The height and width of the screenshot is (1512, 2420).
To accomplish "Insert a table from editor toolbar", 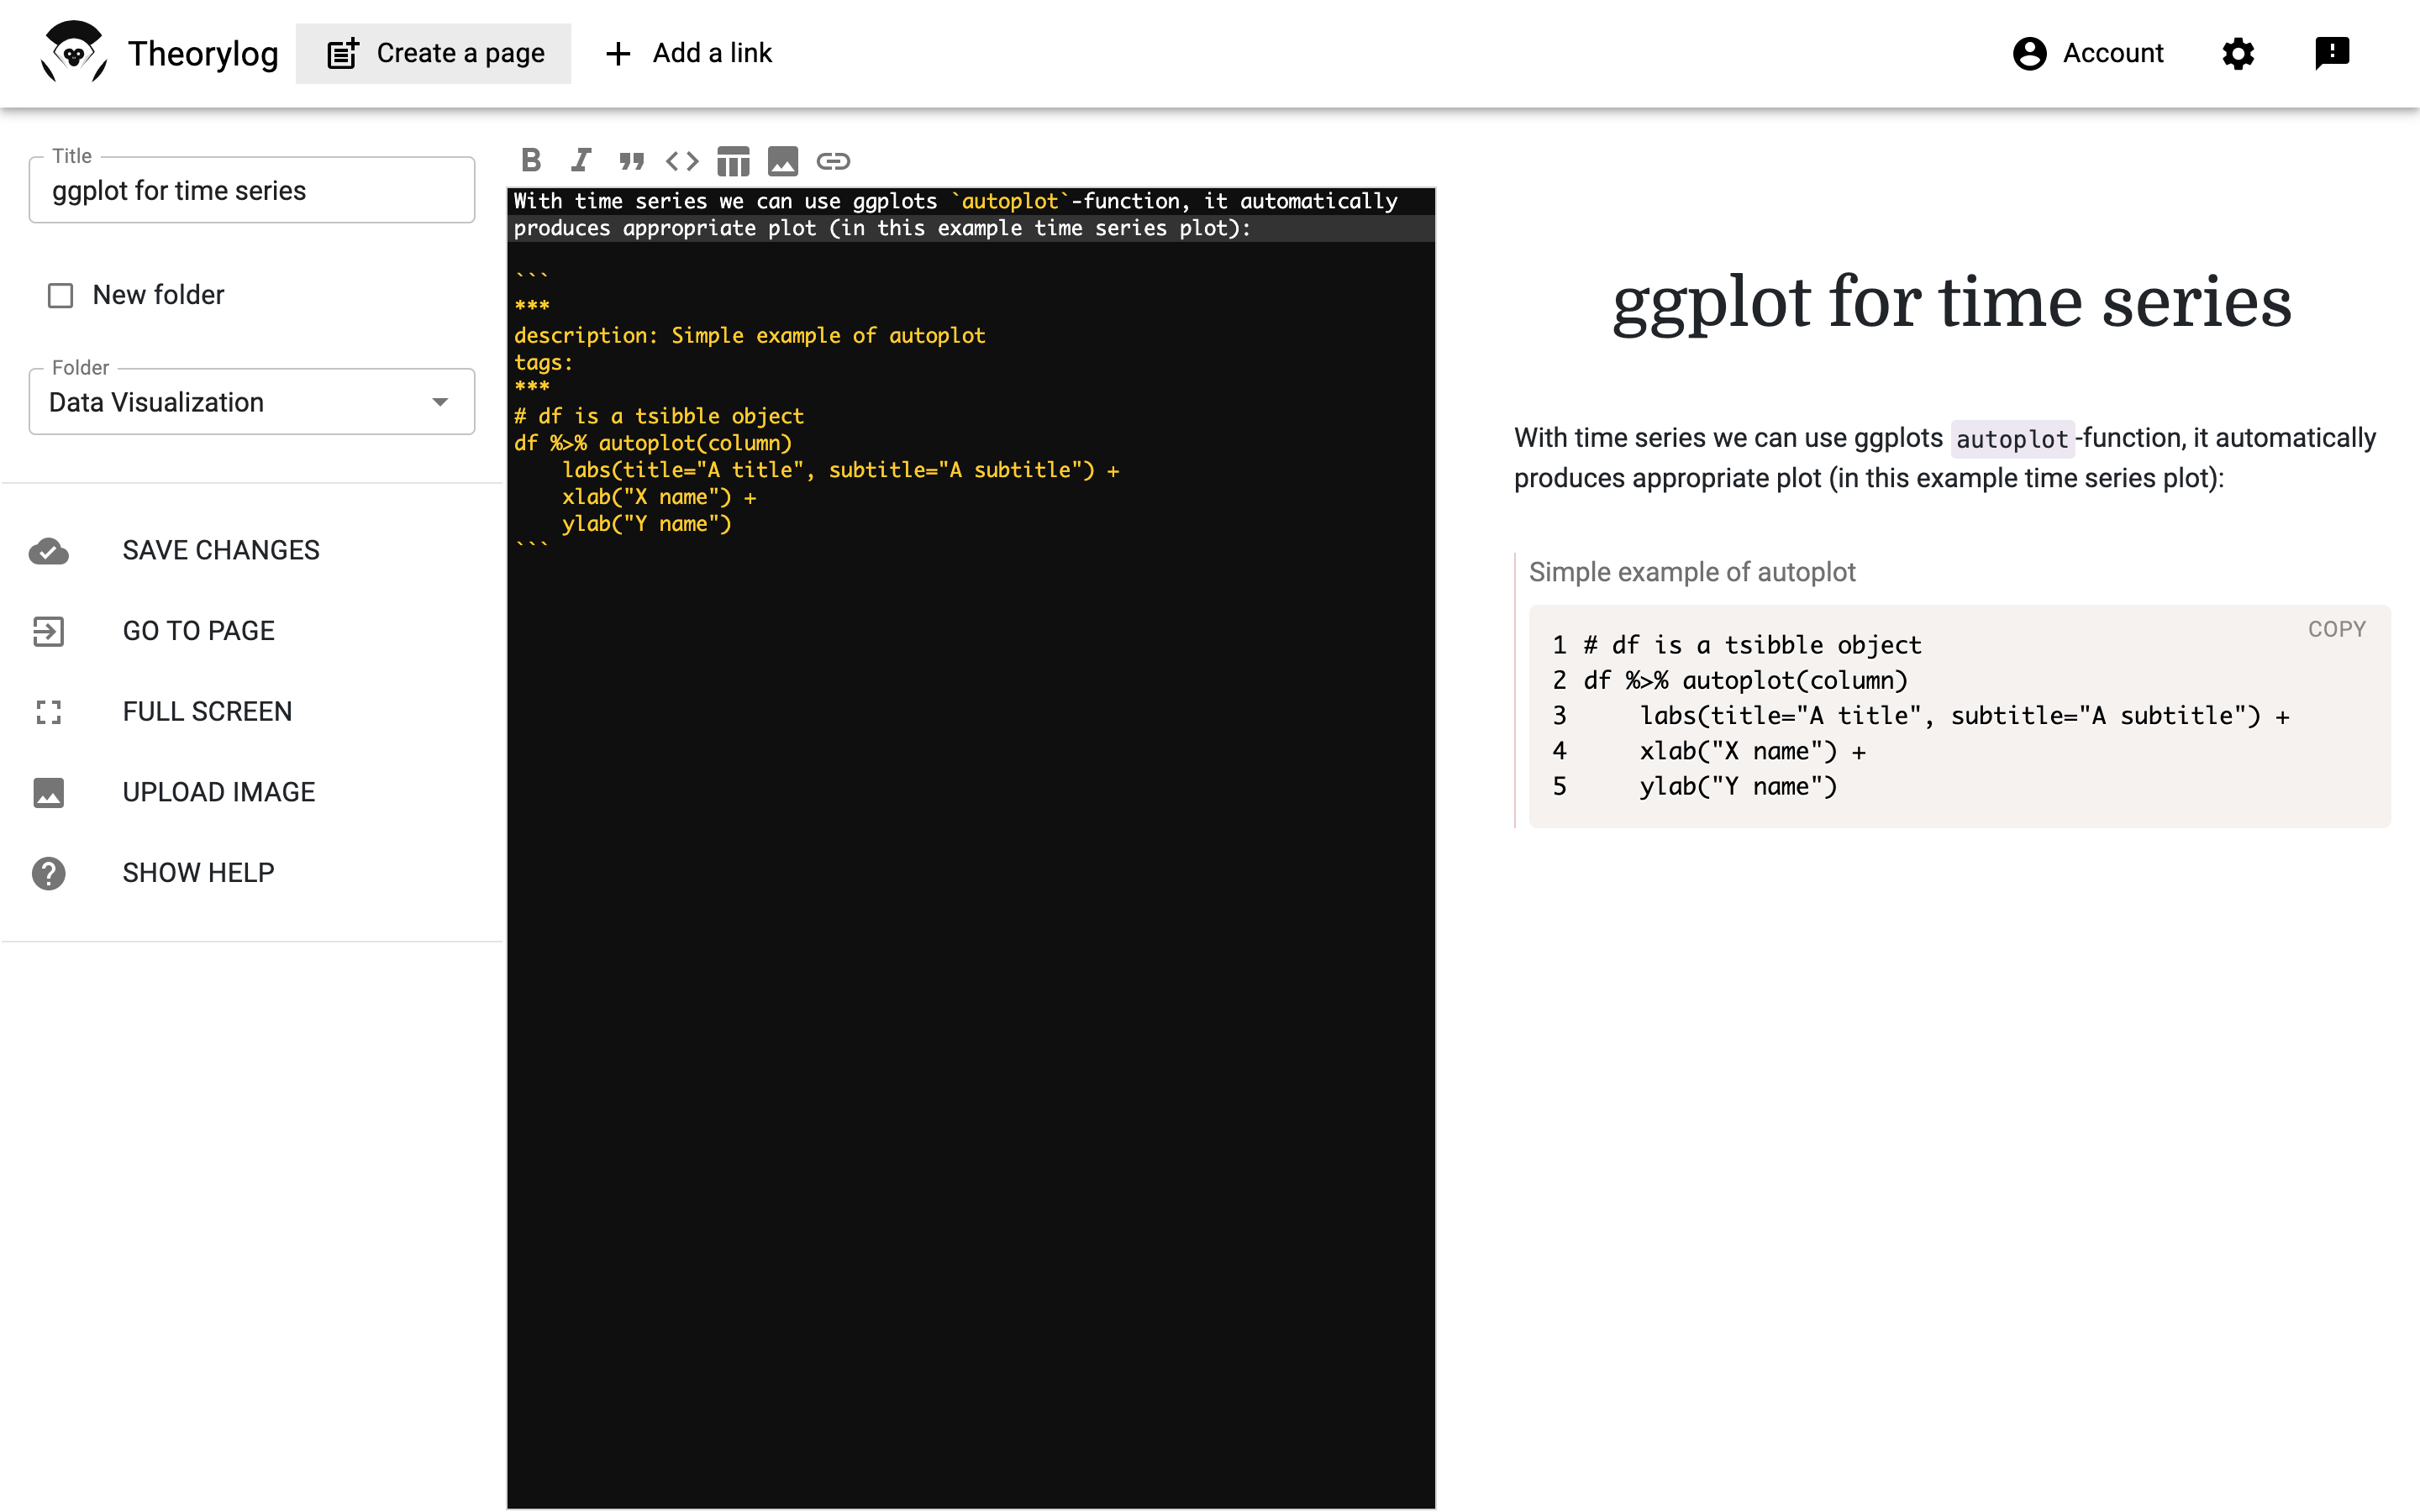I will (733, 160).
